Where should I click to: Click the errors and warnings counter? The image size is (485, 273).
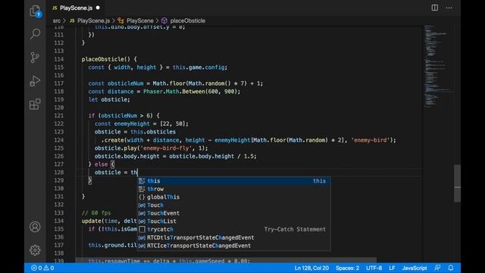[x=42, y=268]
